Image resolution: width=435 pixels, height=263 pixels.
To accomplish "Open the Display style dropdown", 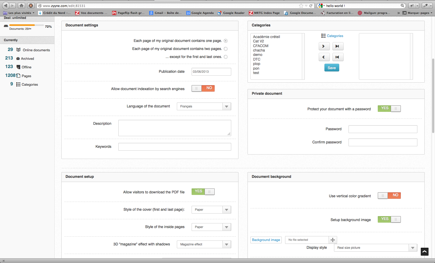I will [x=376, y=248].
